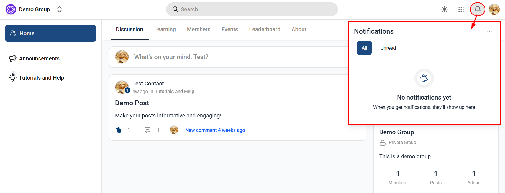Click "What's on your mind, Test?" box
Image resolution: width=505 pixels, height=193 pixels.
(229, 57)
